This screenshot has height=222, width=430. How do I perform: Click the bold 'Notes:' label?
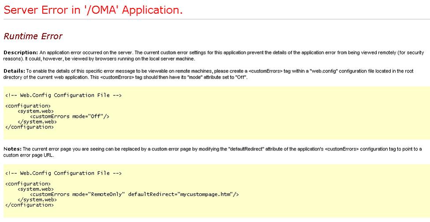point(12,149)
